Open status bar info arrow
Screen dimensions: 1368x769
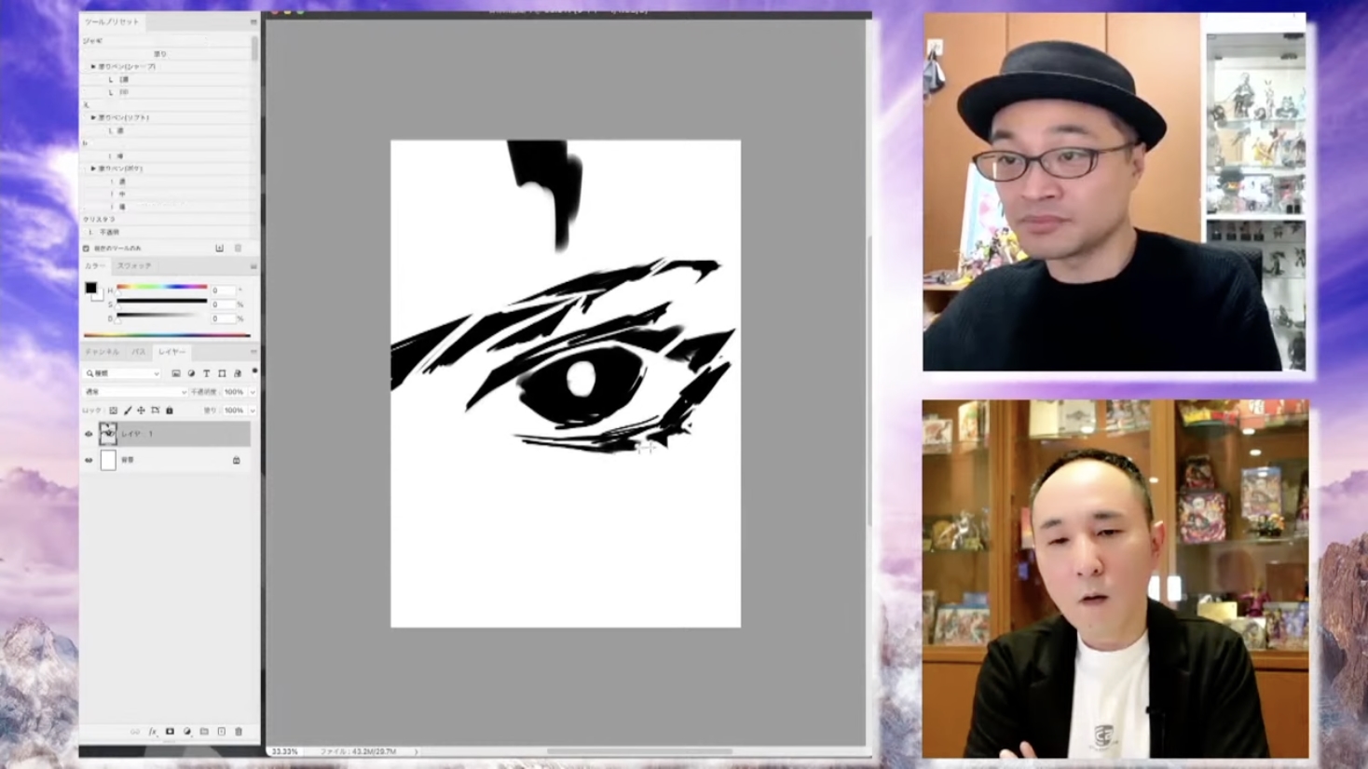416,751
